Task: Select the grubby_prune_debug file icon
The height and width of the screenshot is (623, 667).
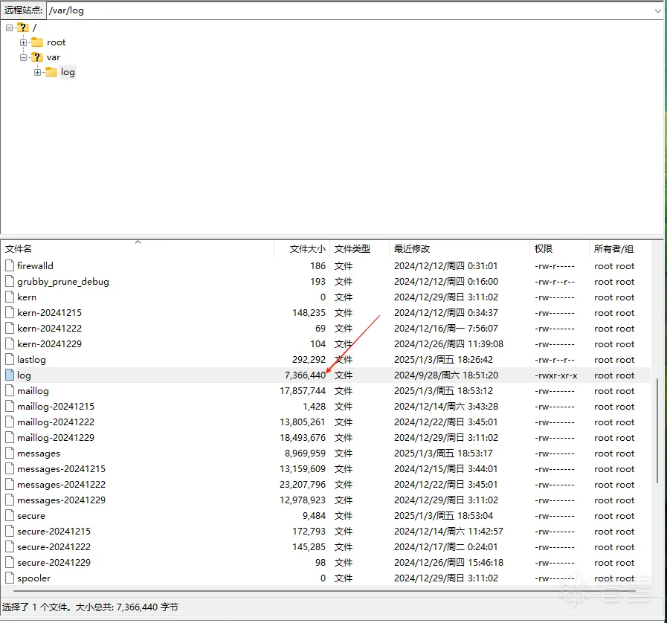Action: 10,282
